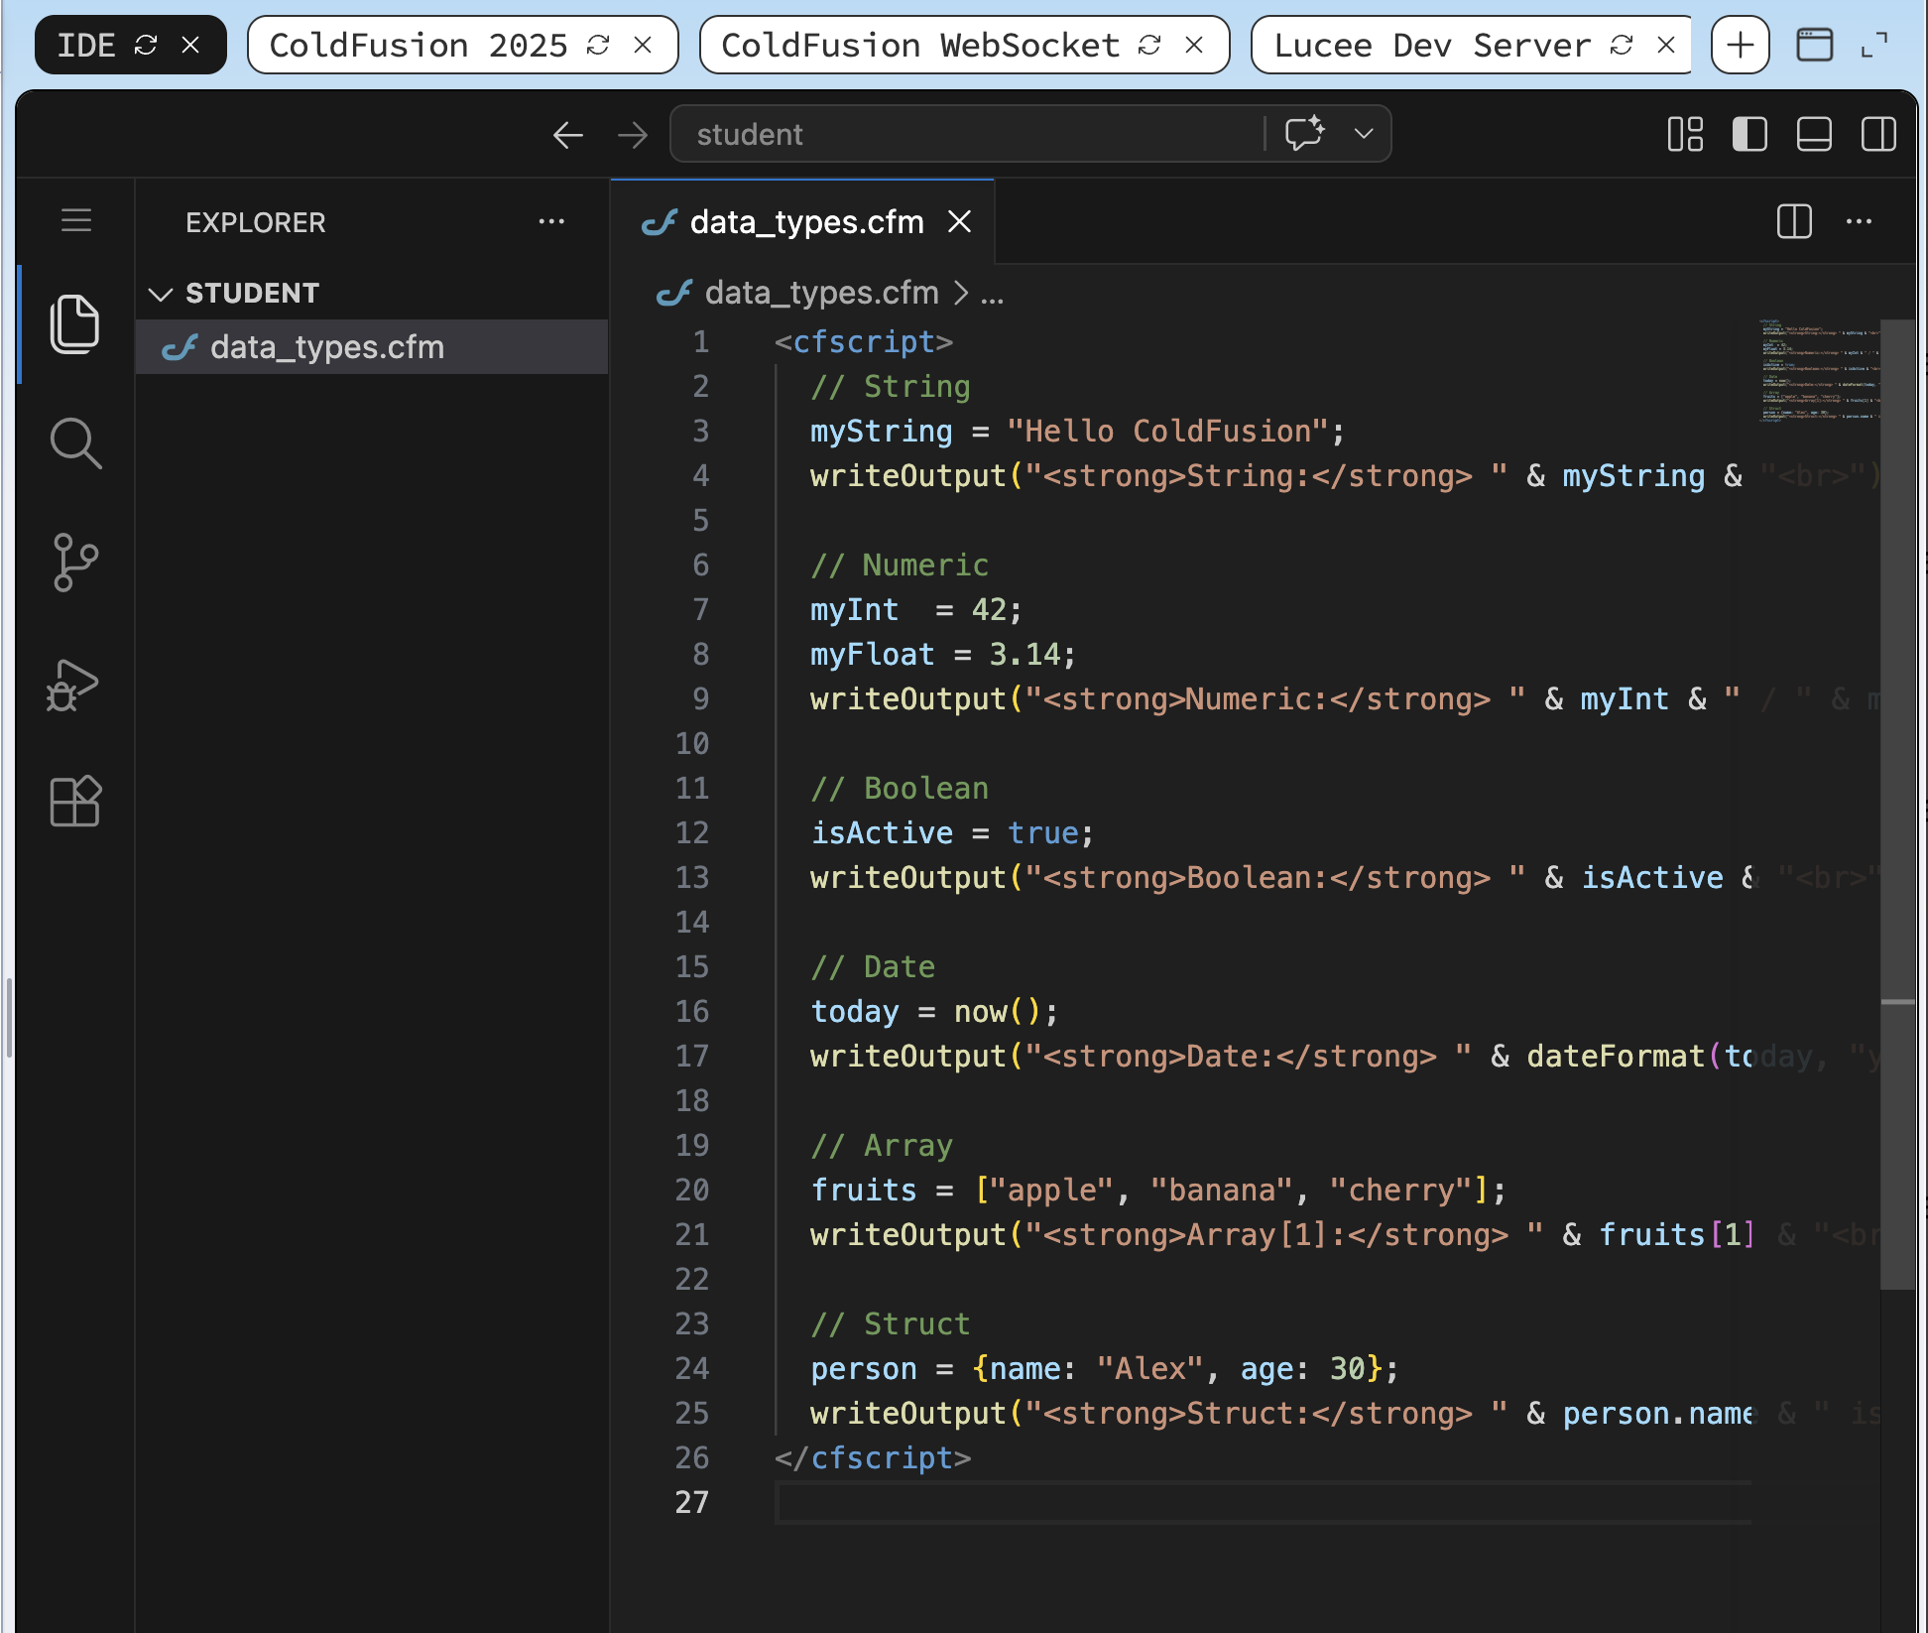Close the Lucee Dev Server tab
Viewport: 1928px width, 1633px height.
[x=1666, y=45]
